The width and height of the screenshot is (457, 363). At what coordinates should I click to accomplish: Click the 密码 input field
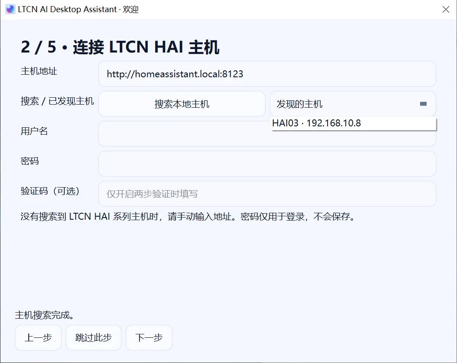[267, 164]
